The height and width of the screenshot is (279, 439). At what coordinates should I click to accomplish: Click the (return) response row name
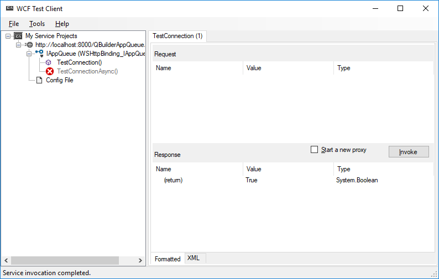173,180
